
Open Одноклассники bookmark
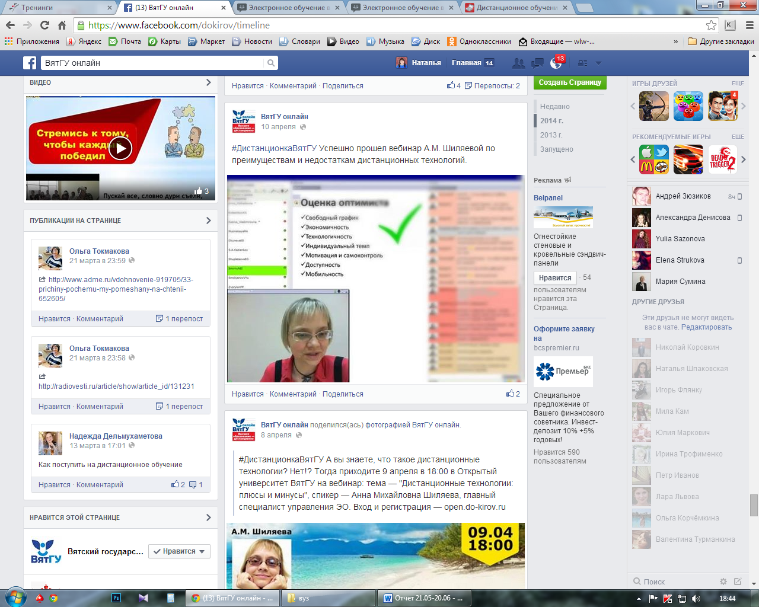[479, 41]
